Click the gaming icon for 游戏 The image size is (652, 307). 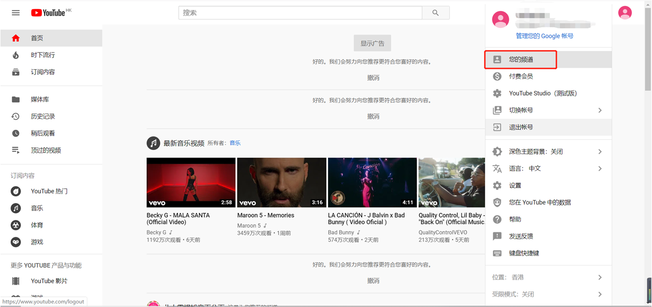click(16, 242)
